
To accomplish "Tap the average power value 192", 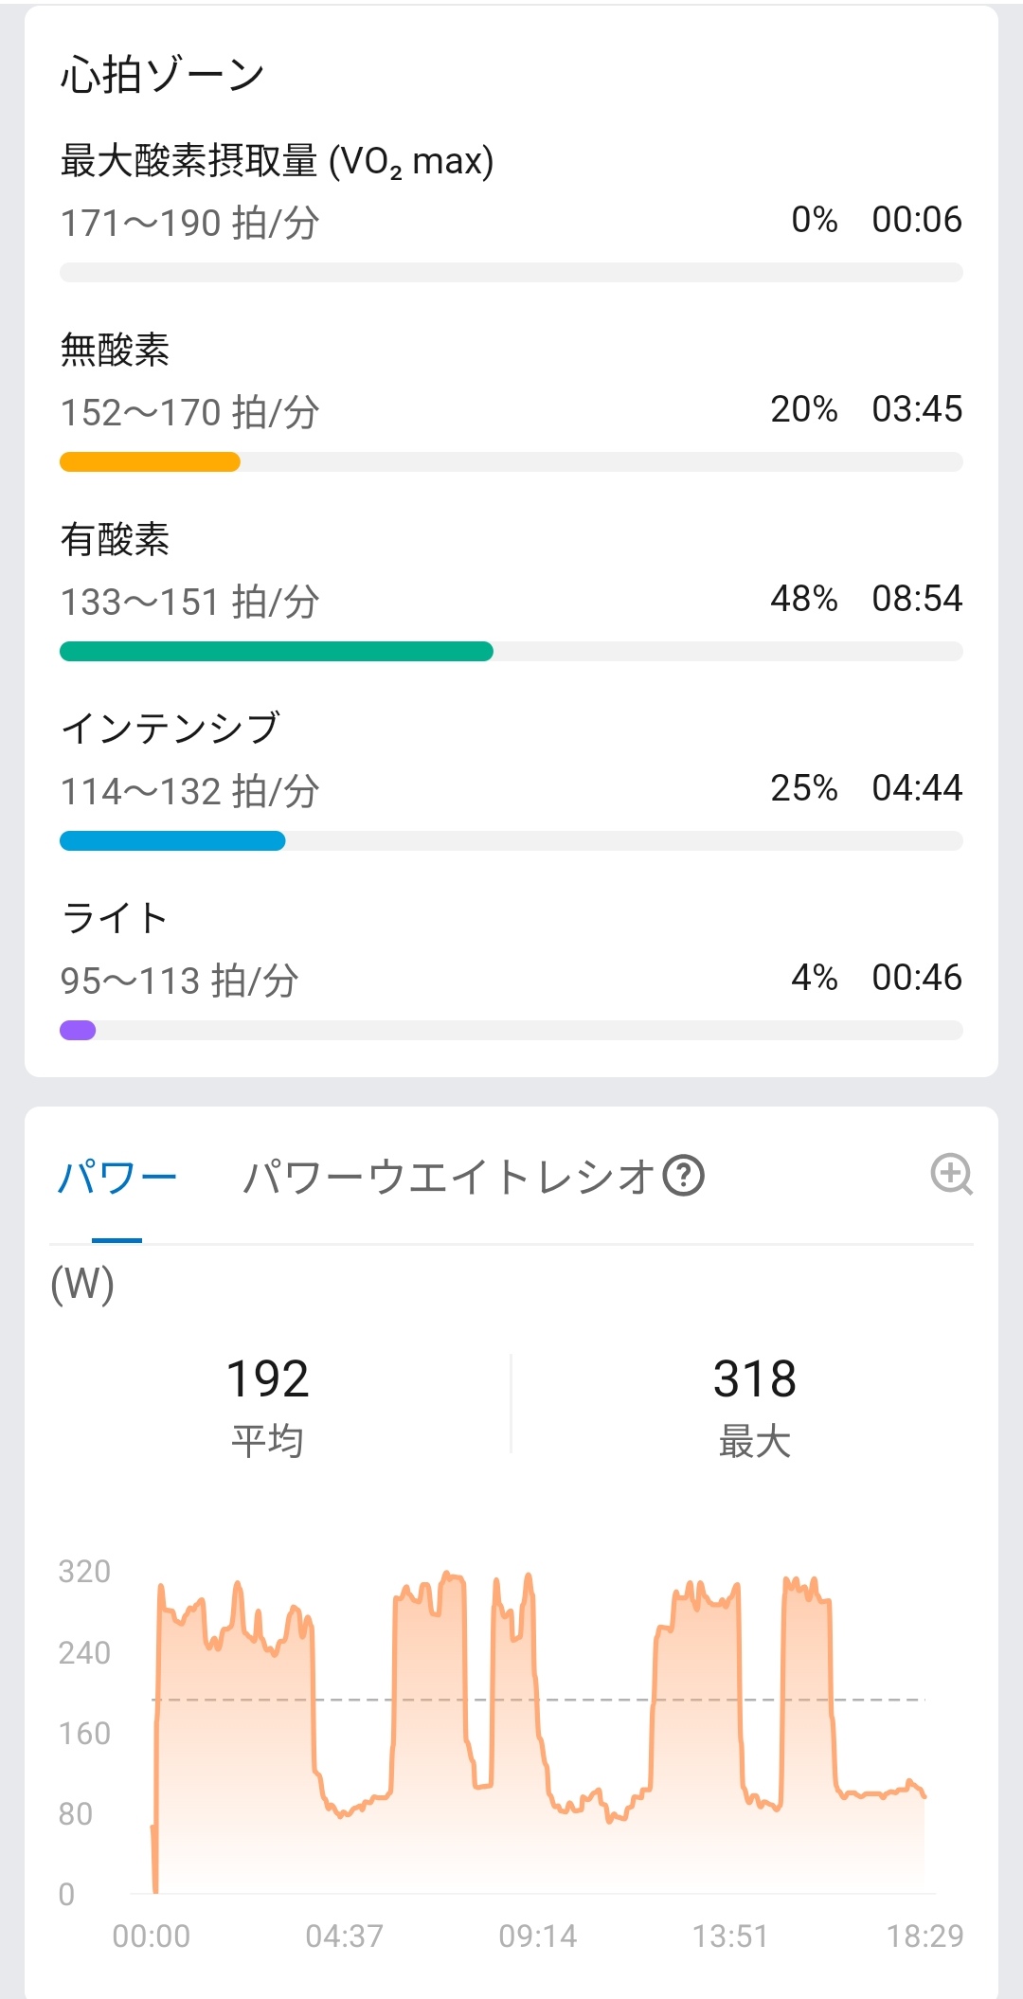I will [267, 1378].
